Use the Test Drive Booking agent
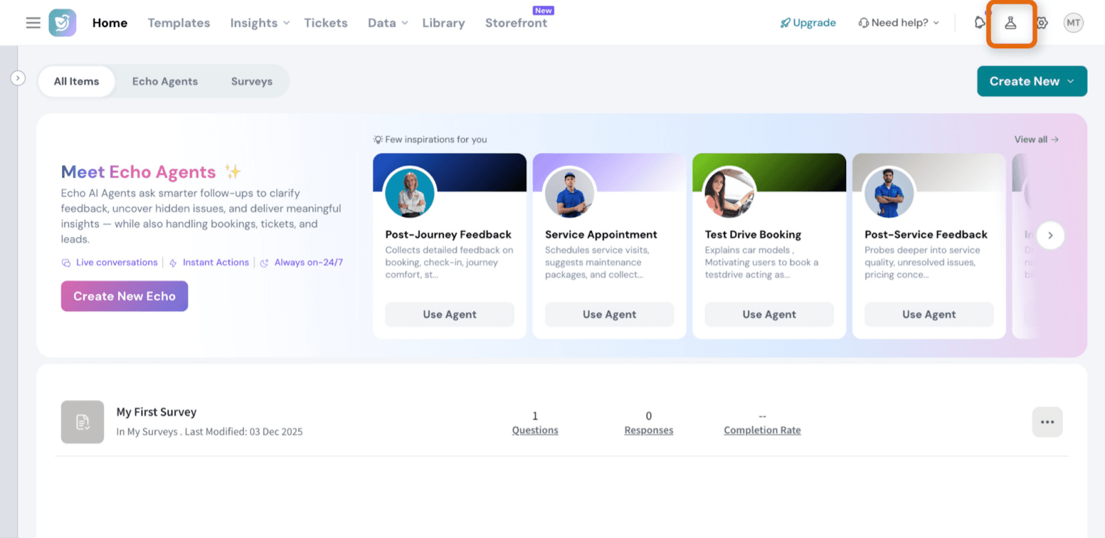1105x538 pixels. [x=769, y=315]
